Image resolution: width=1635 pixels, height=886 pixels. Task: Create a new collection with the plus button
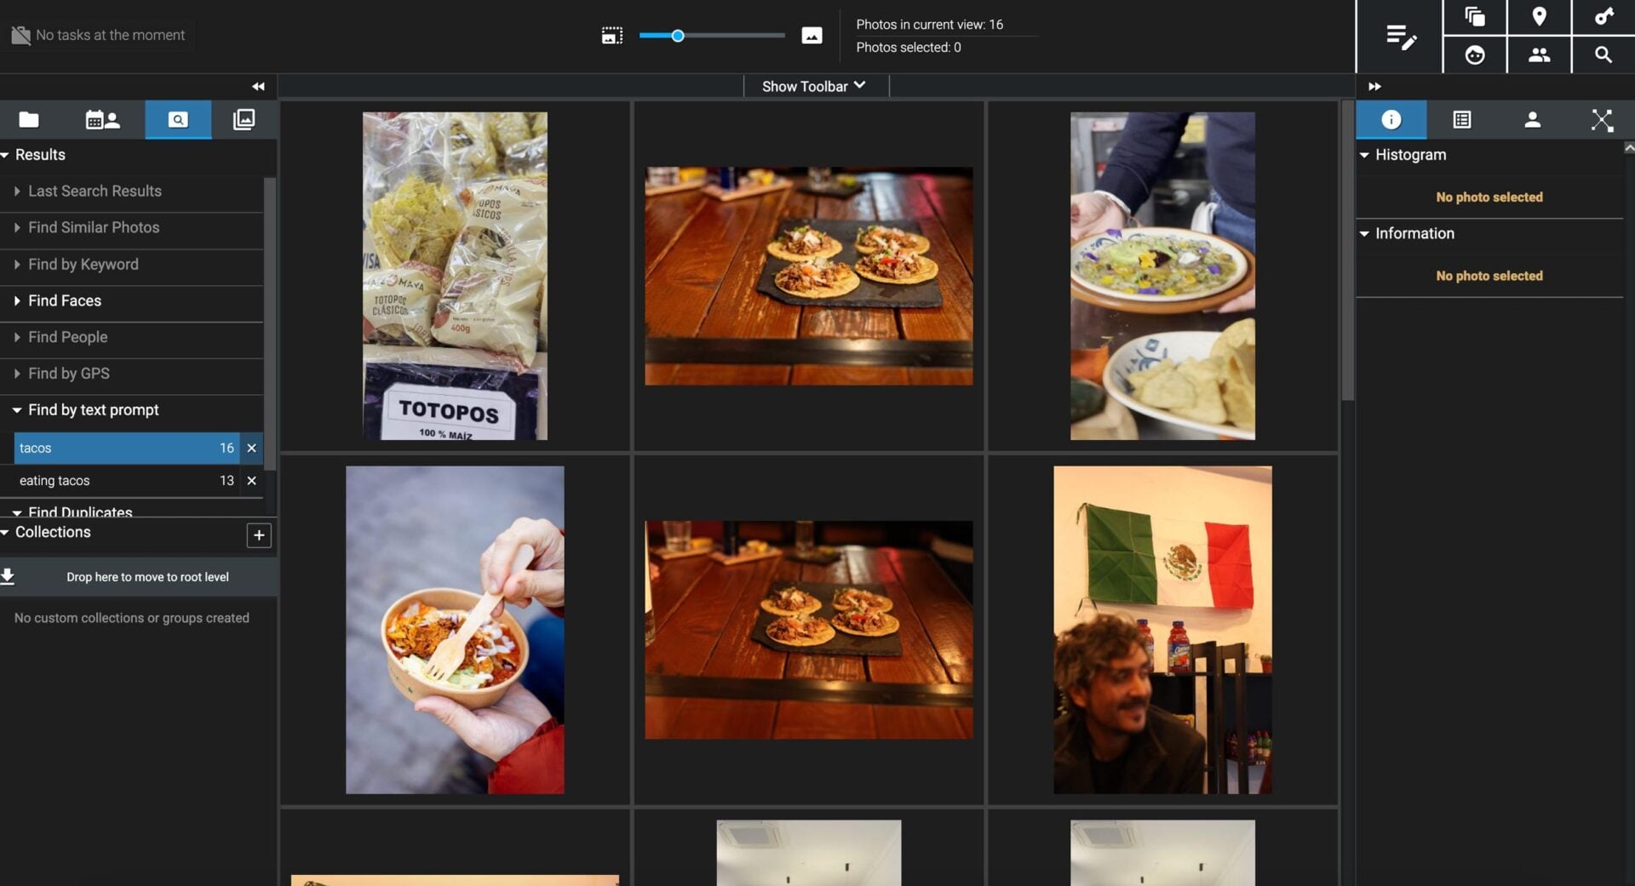click(259, 534)
